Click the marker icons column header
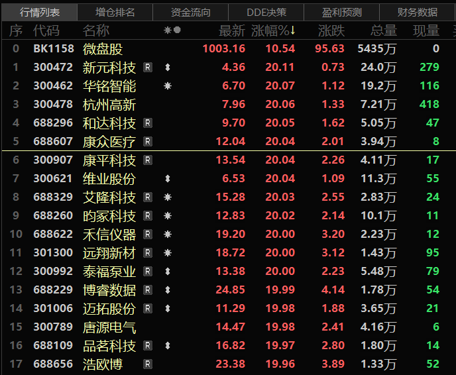The image size is (456, 375). [x=172, y=30]
